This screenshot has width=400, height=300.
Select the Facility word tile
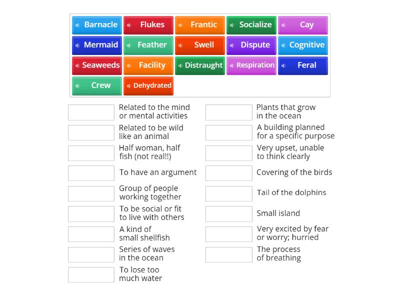click(x=148, y=65)
